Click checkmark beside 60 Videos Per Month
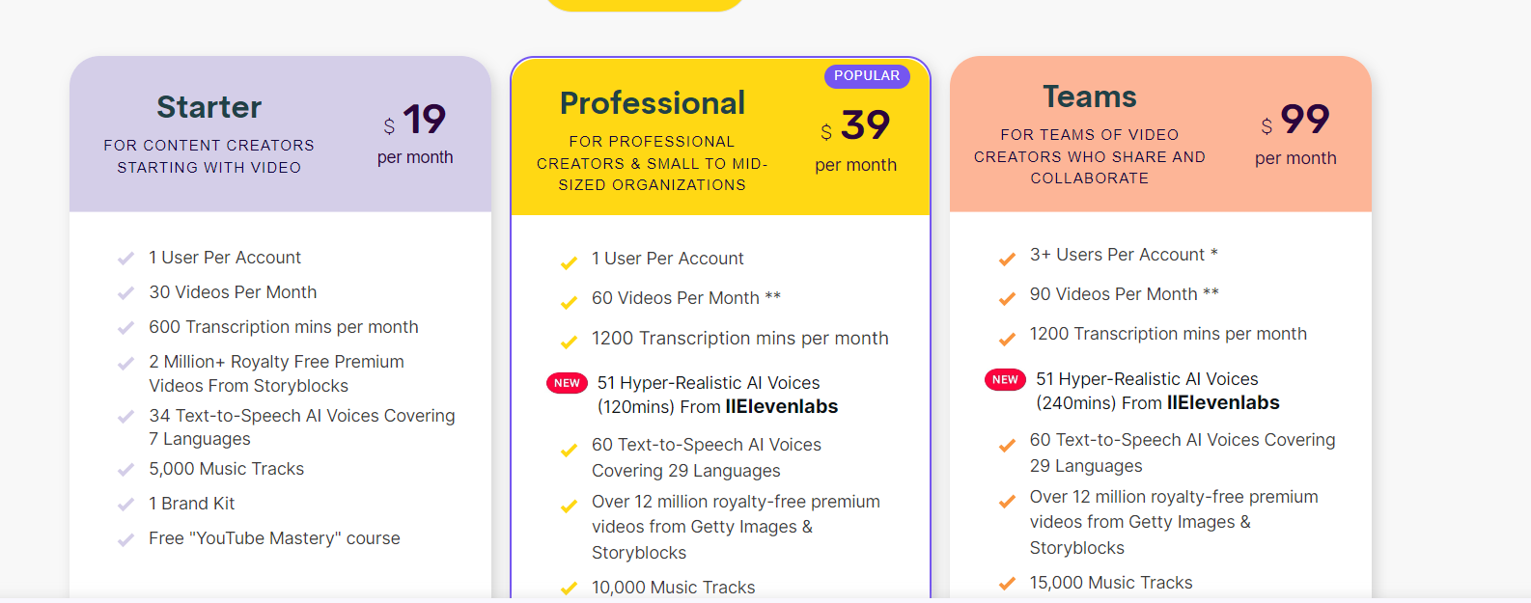 569,302
